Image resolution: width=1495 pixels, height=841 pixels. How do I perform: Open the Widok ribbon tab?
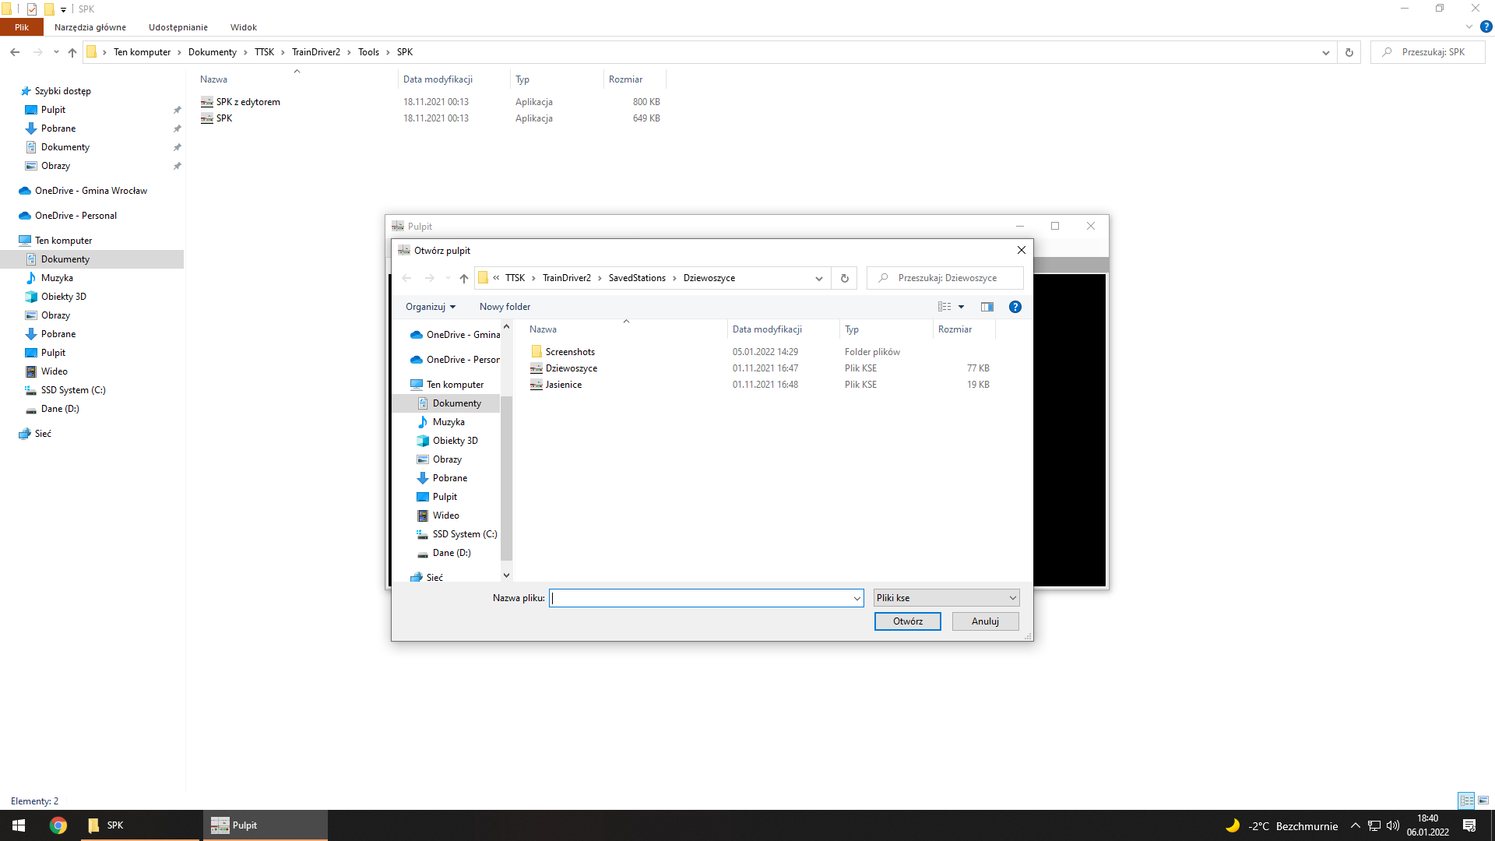click(x=243, y=27)
